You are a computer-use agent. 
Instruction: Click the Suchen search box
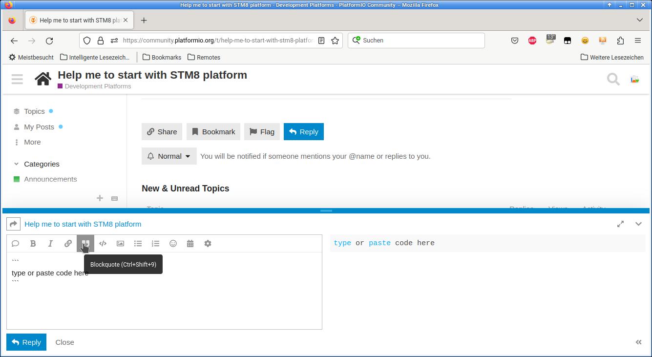click(x=416, y=41)
